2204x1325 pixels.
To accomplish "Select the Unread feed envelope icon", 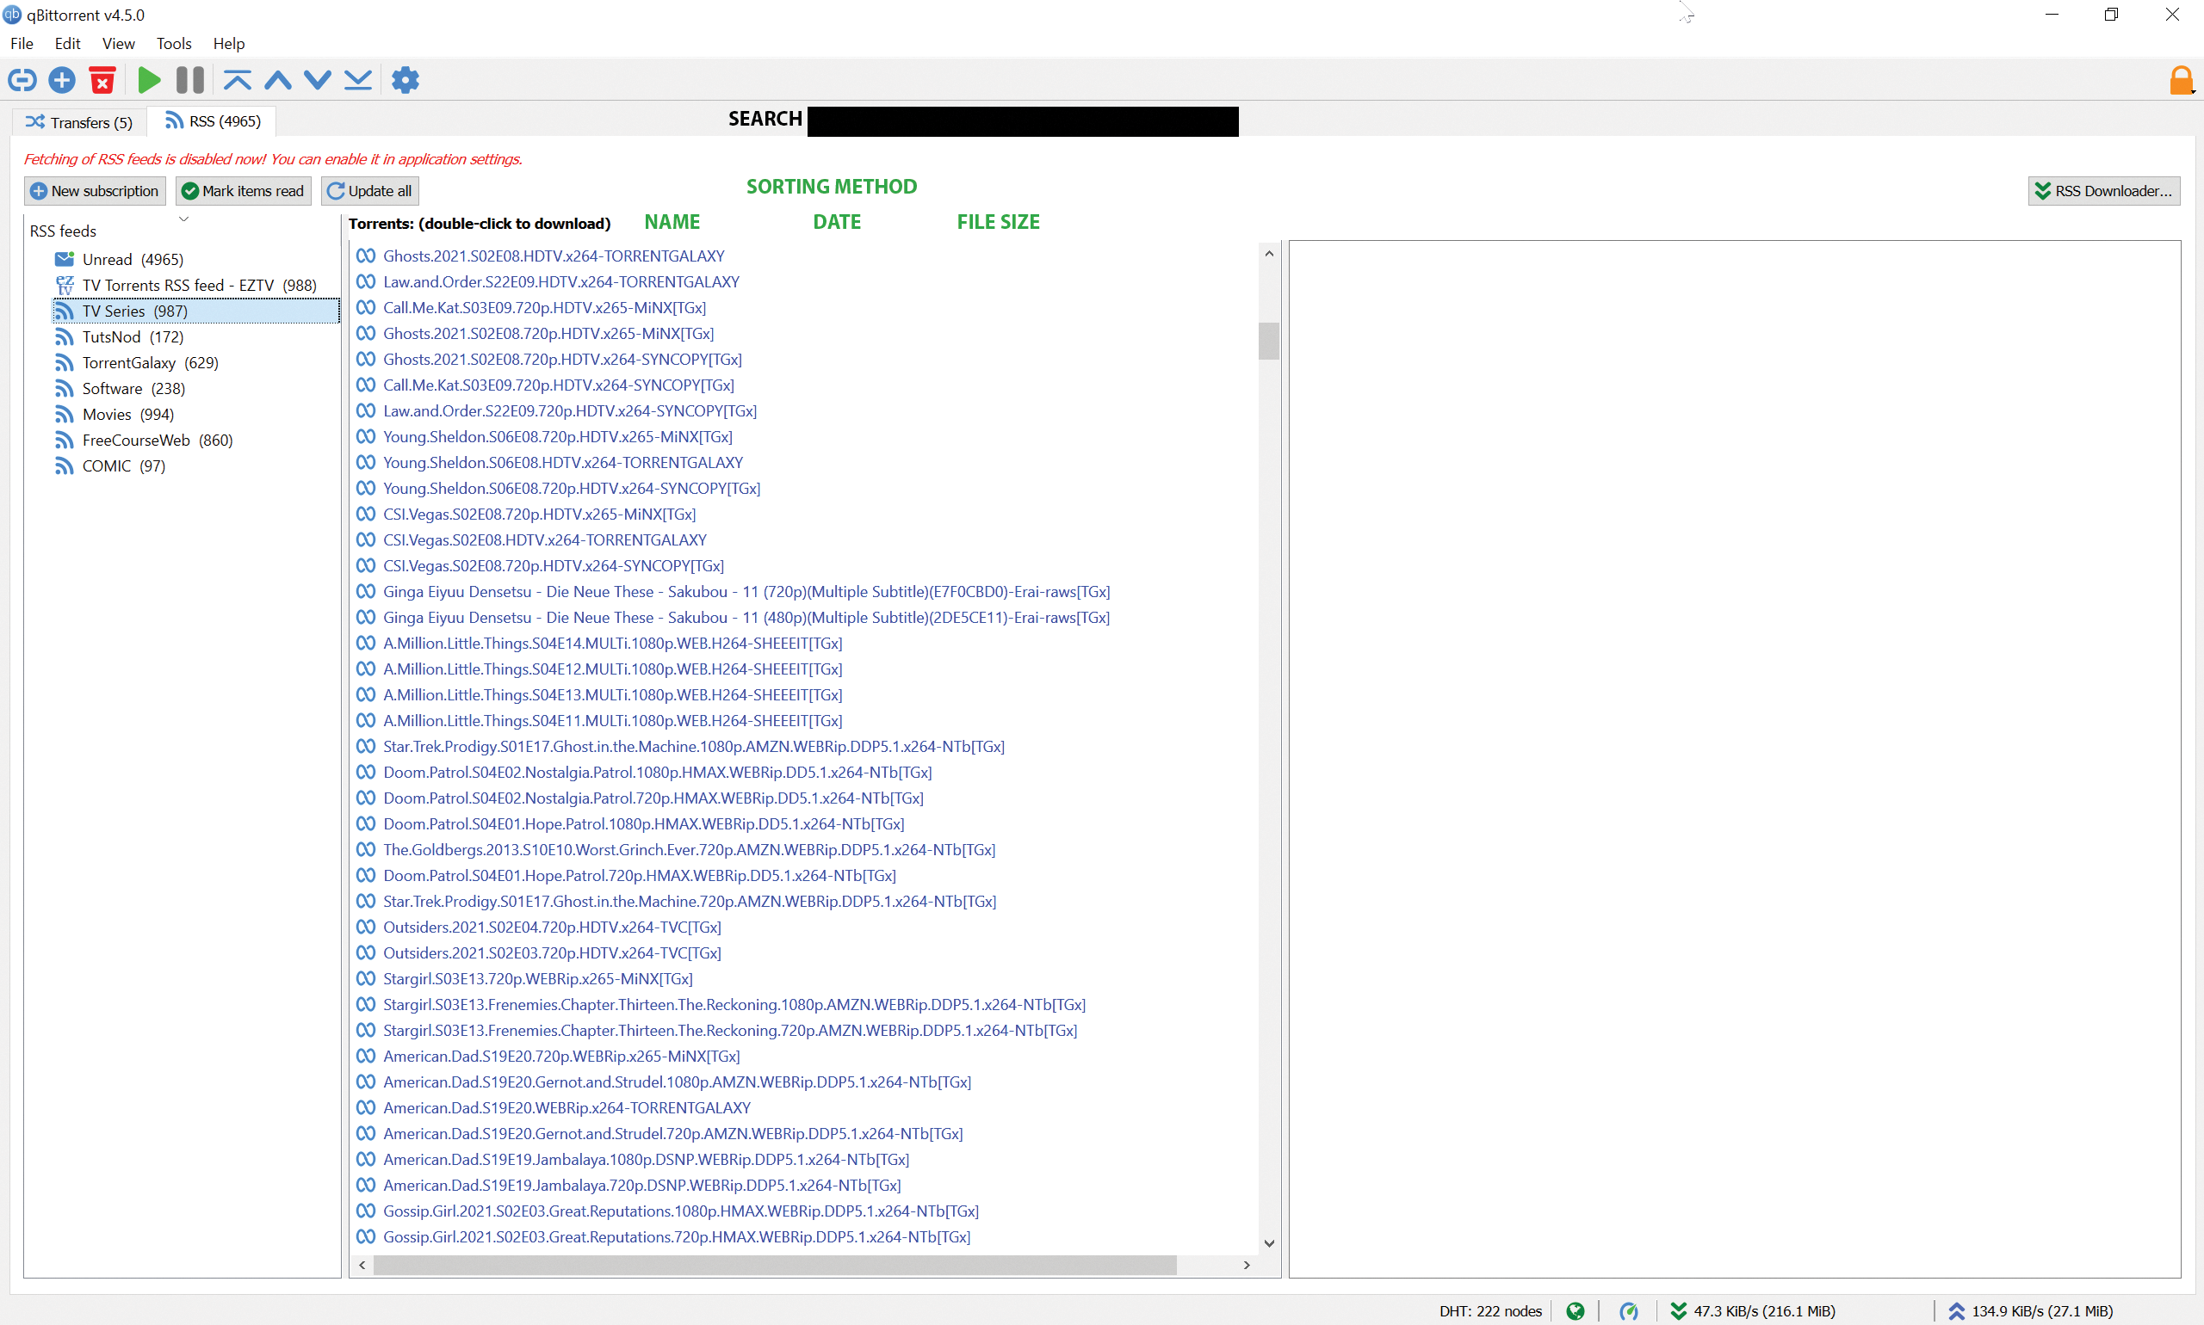I will pos(65,259).
